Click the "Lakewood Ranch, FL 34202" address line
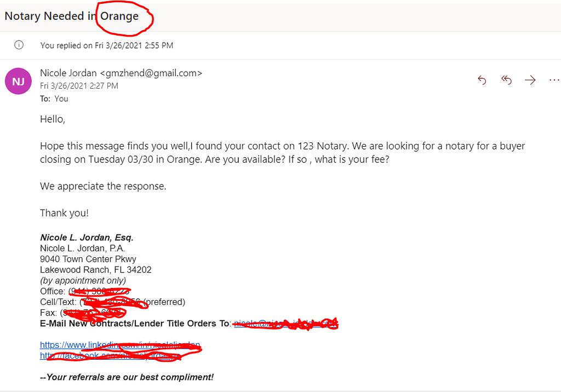The height and width of the screenshot is (392, 561). (95, 269)
